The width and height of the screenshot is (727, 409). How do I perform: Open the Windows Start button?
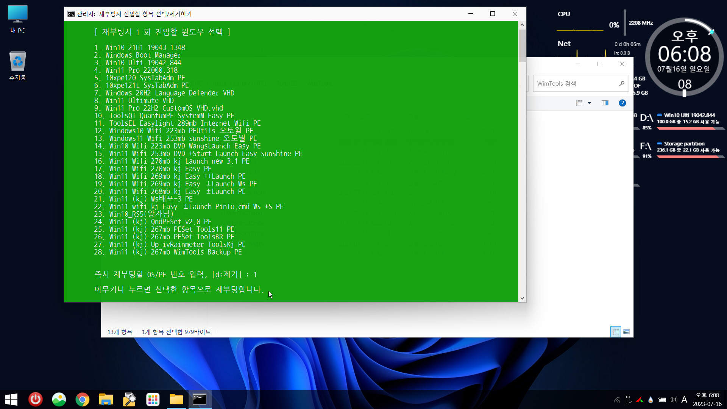click(x=11, y=400)
